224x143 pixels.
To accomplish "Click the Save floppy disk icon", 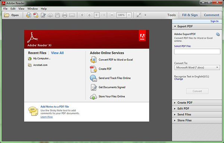I will pyautogui.click(x=57, y=15).
